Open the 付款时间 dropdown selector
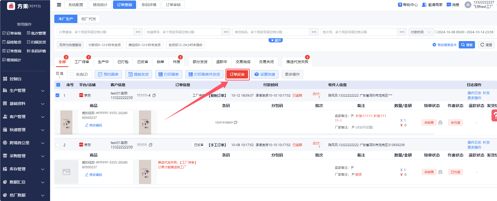Viewport: 497px width, 201px height. (x=421, y=32)
